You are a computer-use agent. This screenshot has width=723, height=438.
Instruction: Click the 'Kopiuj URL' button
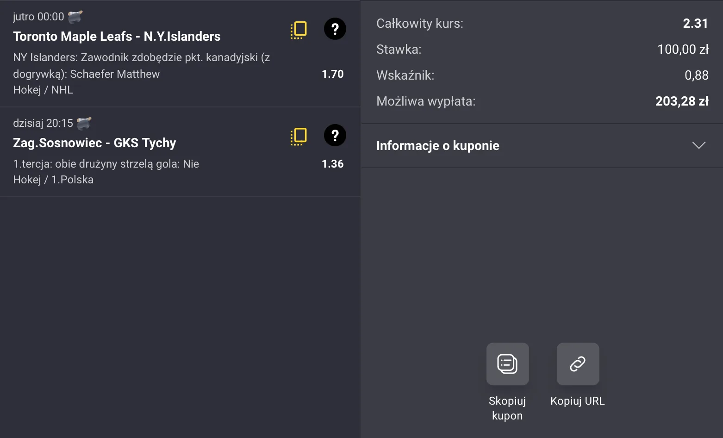pyautogui.click(x=577, y=401)
